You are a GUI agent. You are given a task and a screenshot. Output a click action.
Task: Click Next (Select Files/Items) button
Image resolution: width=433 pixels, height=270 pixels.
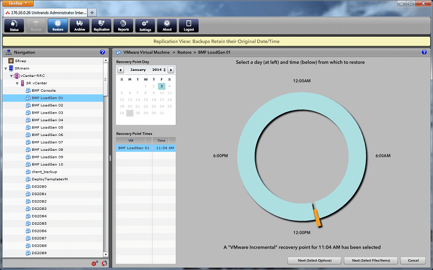(371, 260)
